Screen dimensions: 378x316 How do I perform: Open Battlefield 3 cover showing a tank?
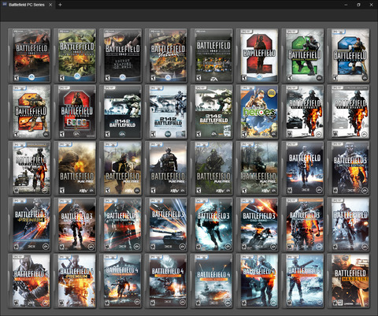click(166, 225)
